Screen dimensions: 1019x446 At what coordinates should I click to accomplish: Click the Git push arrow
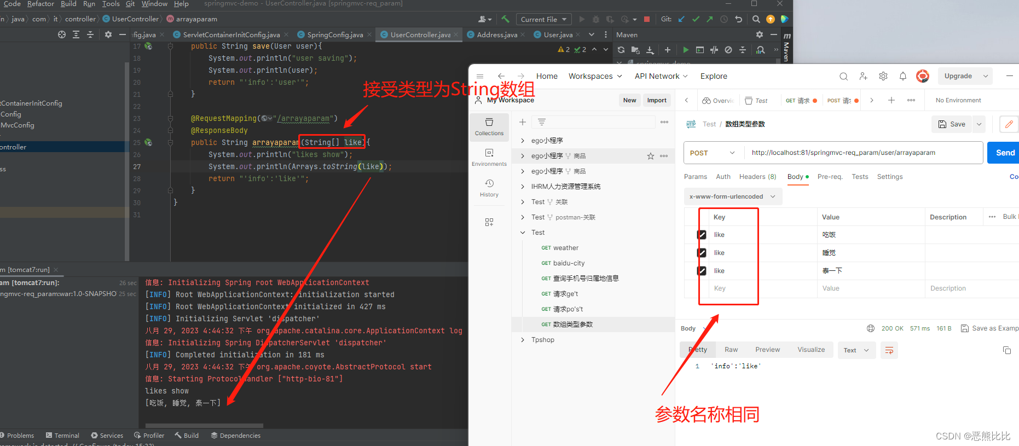pos(710,19)
